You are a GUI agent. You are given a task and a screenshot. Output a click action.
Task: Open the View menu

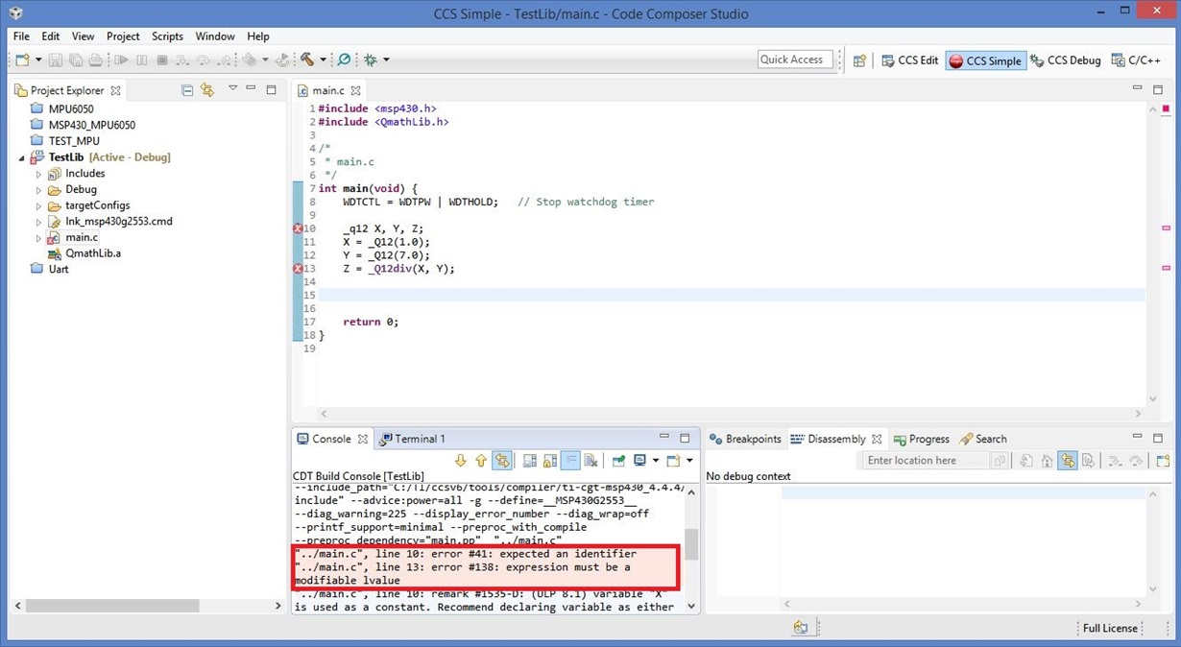coord(84,36)
